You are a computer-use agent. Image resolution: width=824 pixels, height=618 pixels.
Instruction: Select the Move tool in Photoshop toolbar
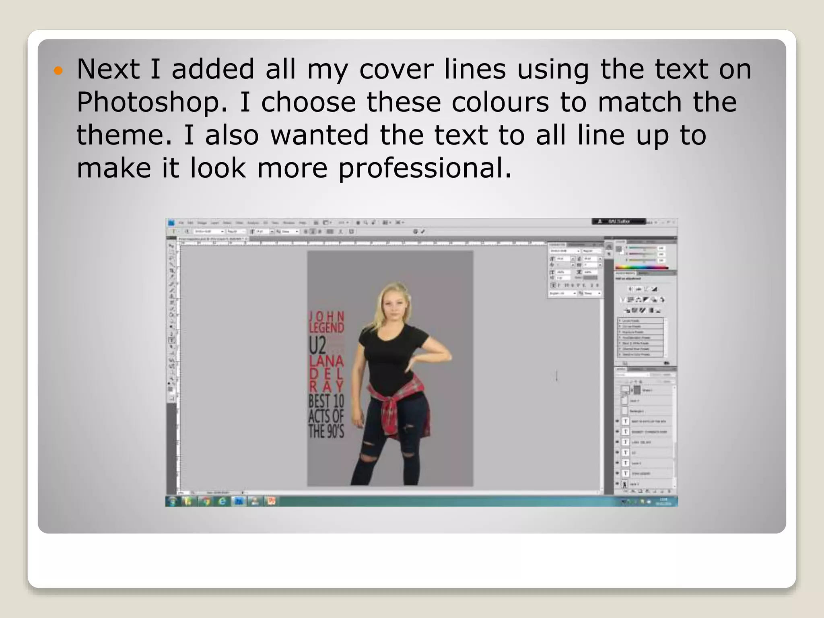pos(171,246)
